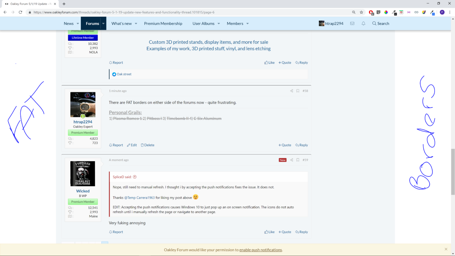The image size is (455, 256).
Task: Click the enable push notifications link
Action: tap(260, 250)
